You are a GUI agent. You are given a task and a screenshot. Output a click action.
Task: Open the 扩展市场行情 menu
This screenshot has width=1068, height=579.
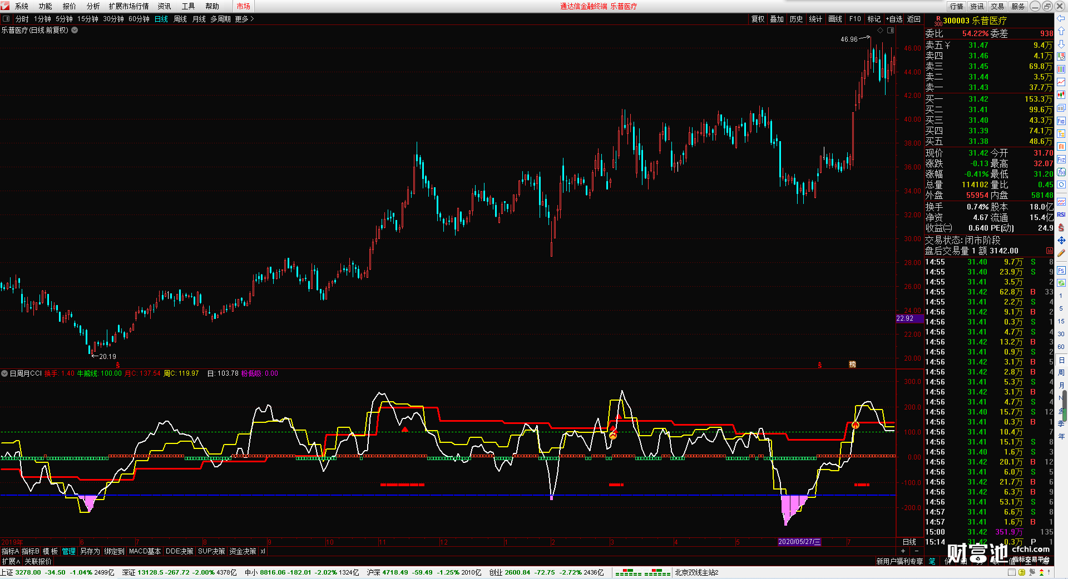click(129, 6)
